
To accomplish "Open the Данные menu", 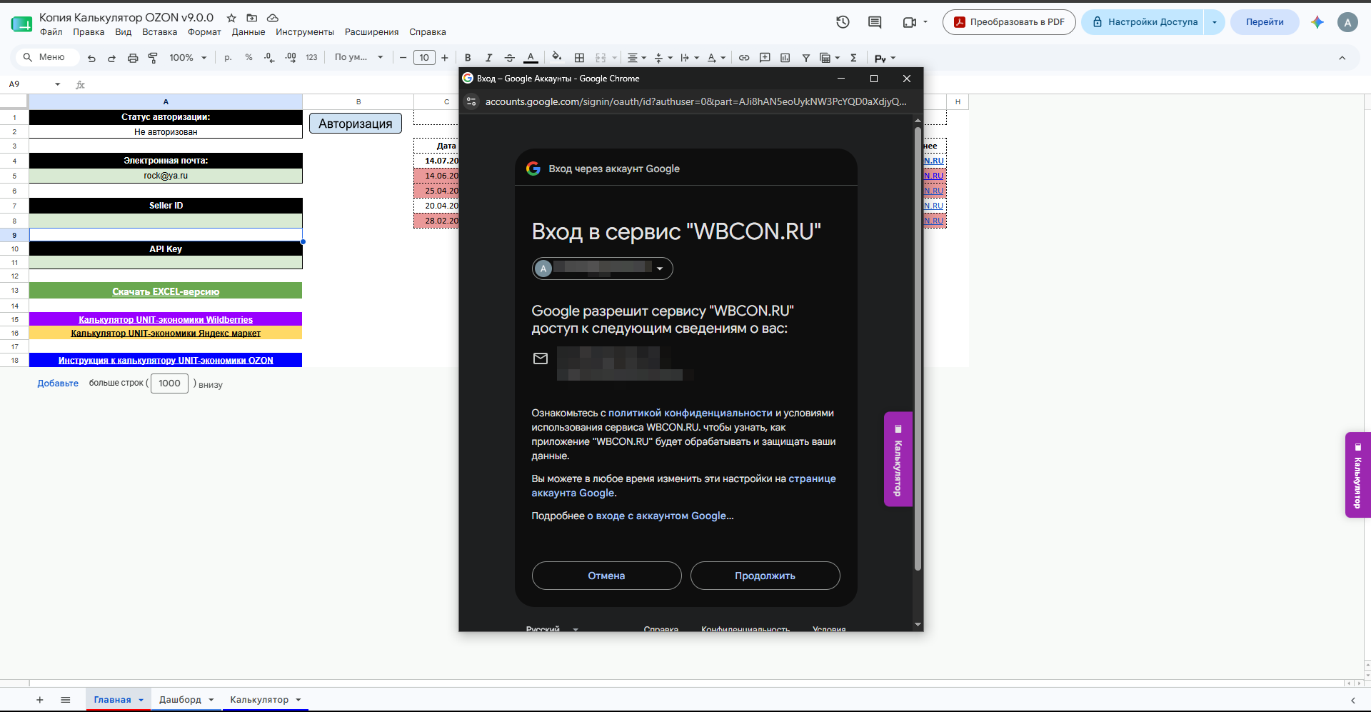I will [248, 32].
